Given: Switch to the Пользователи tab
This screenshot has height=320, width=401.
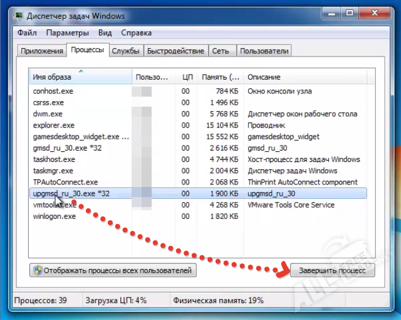Looking at the screenshot, I should point(264,51).
